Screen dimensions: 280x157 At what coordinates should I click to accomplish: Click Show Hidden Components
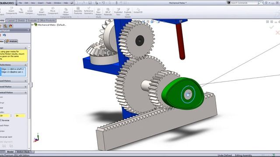click(66, 13)
